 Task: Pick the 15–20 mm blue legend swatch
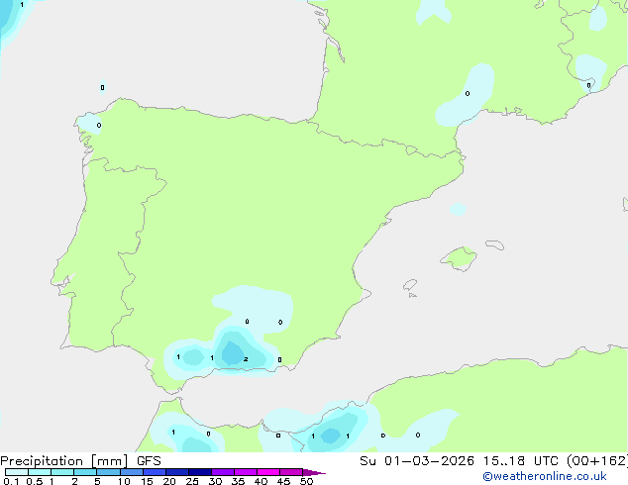155,472
